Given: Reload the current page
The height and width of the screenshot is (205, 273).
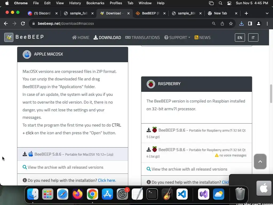Looking at the screenshot, I should point(23,23).
